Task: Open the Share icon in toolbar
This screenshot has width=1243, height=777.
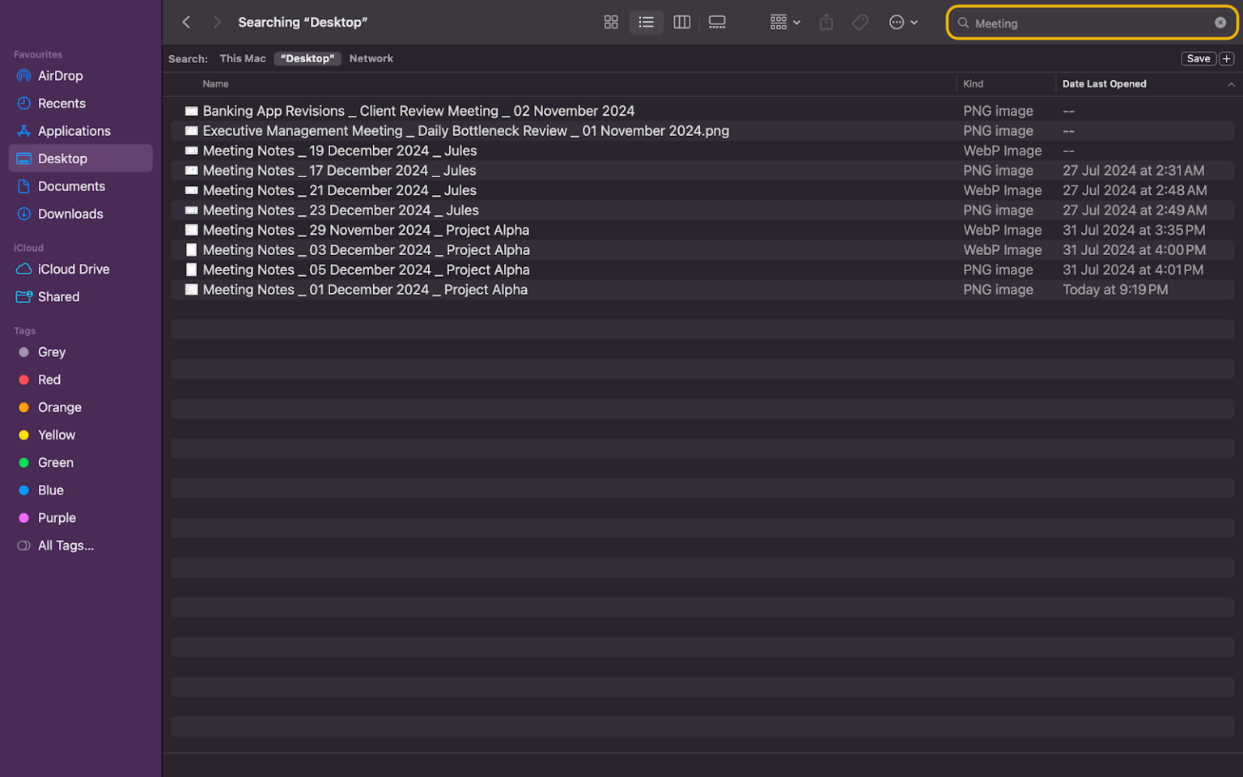Action: tap(825, 22)
